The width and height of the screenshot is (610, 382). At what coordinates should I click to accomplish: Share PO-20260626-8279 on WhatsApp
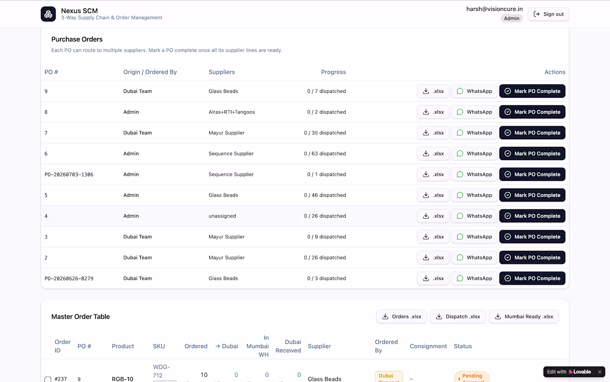tap(474, 278)
